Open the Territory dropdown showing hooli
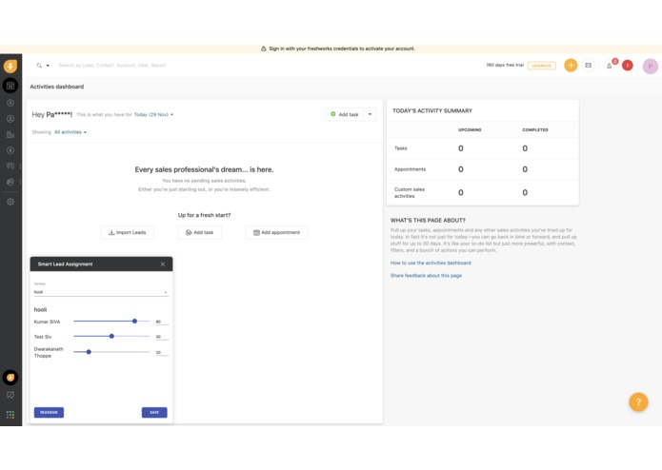Image resolution: width=662 pixels, height=470 pixels. pyautogui.click(x=101, y=292)
